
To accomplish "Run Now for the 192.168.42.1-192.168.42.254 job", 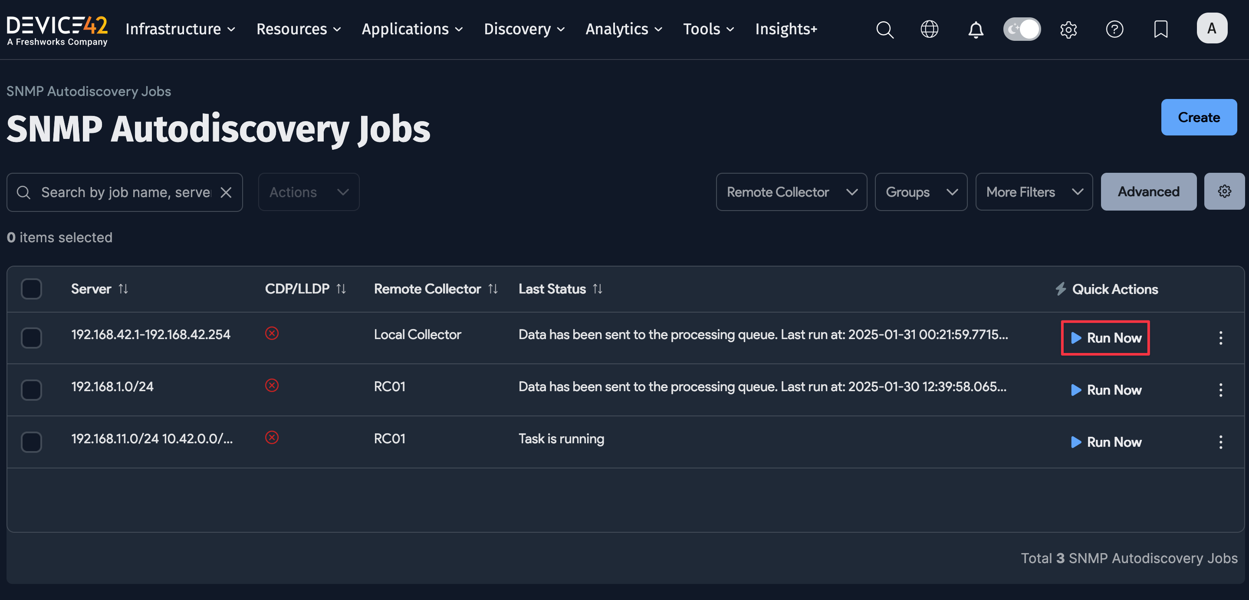I will click(x=1105, y=338).
